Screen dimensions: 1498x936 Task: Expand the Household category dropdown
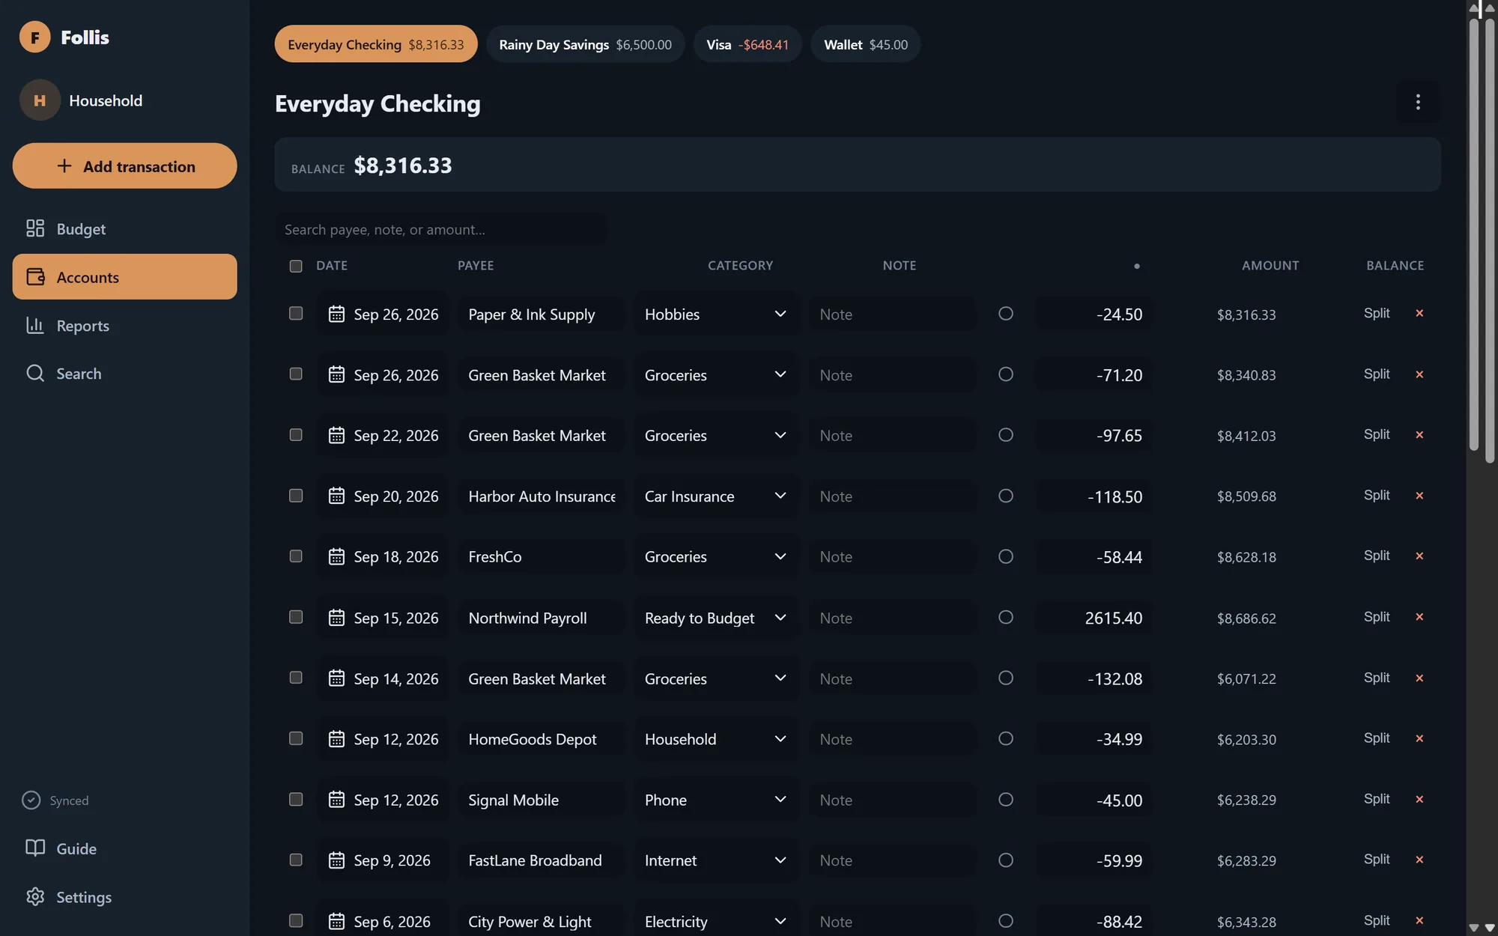coord(716,739)
